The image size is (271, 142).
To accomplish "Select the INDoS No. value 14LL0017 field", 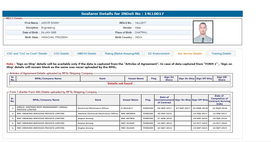I will click(140, 23).
